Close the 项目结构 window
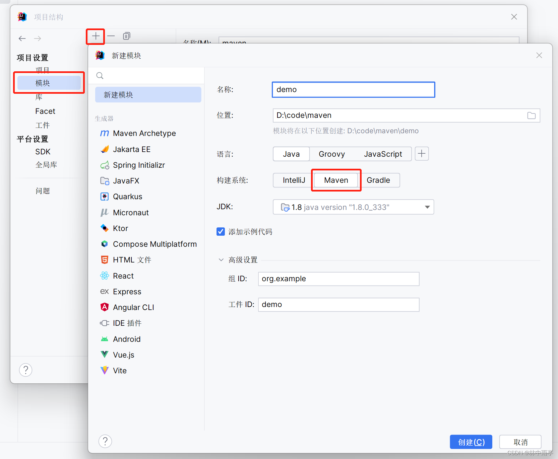The height and width of the screenshot is (459, 558). click(x=514, y=17)
